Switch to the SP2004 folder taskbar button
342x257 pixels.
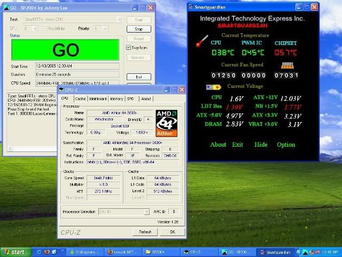(160, 252)
